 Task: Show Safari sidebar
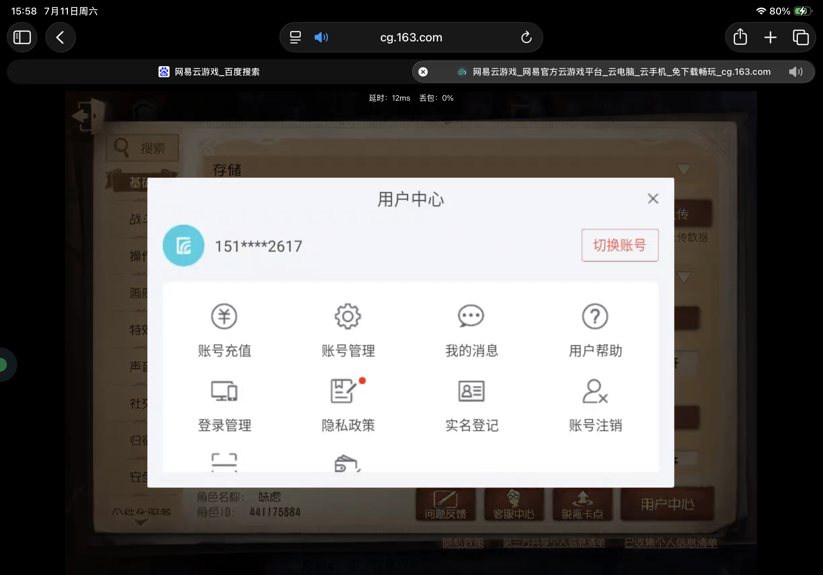(x=22, y=37)
